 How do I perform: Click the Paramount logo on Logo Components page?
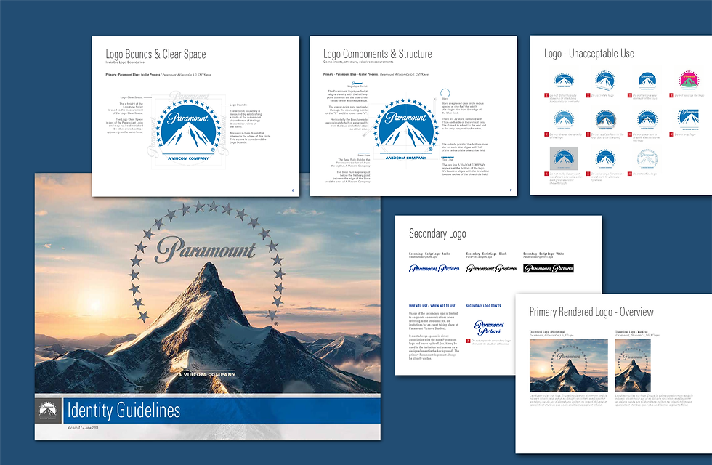point(406,129)
